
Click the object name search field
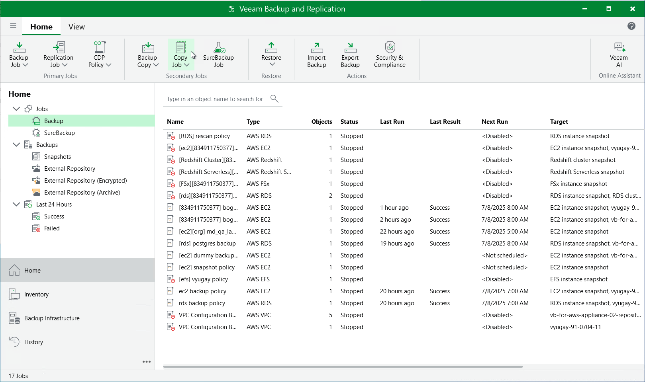(215, 99)
